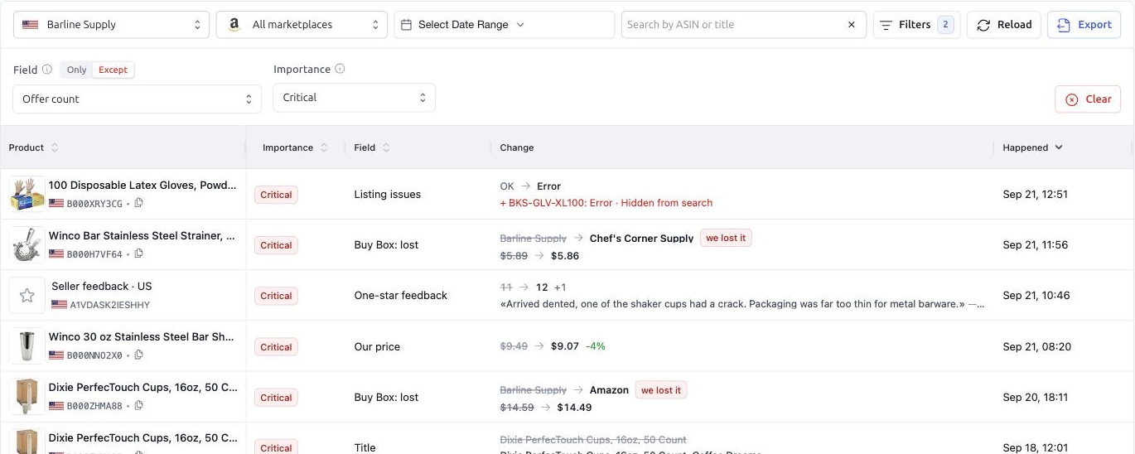Sort by the Field column header
1135x454 pixels.
tap(372, 147)
